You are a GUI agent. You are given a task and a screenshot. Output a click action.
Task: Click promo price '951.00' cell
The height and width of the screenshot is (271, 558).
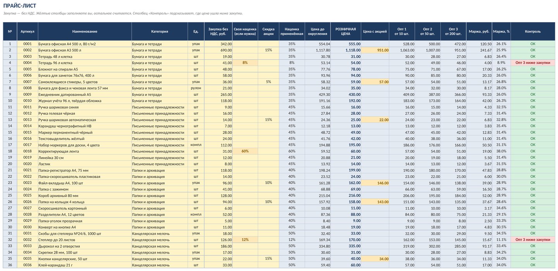click(375, 50)
